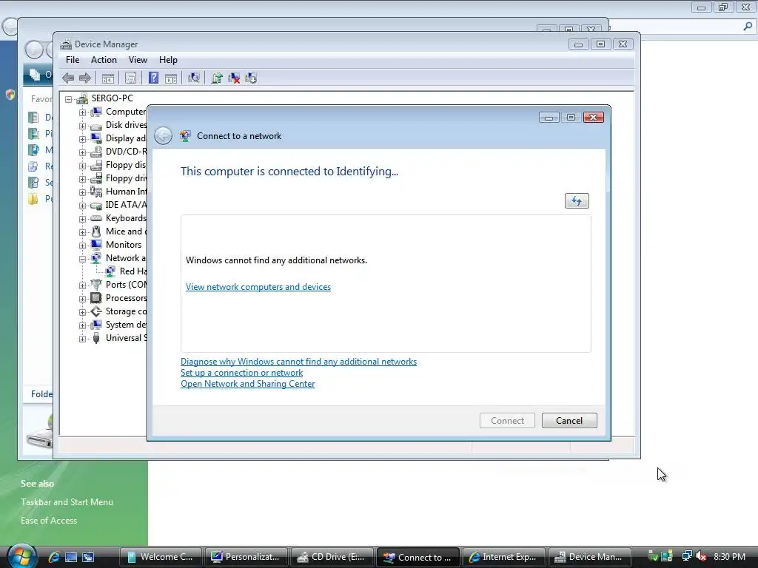The width and height of the screenshot is (758, 568).
Task: Click Set up a connection or network link
Action: tap(242, 373)
